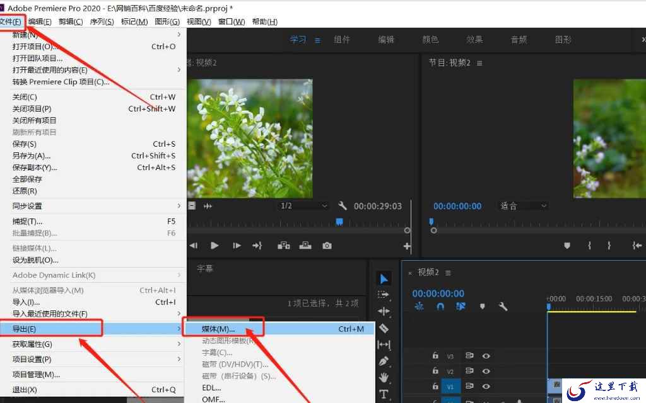646x403 pixels.
Task: Click the program monitor playhead marker
Action: [432, 221]
